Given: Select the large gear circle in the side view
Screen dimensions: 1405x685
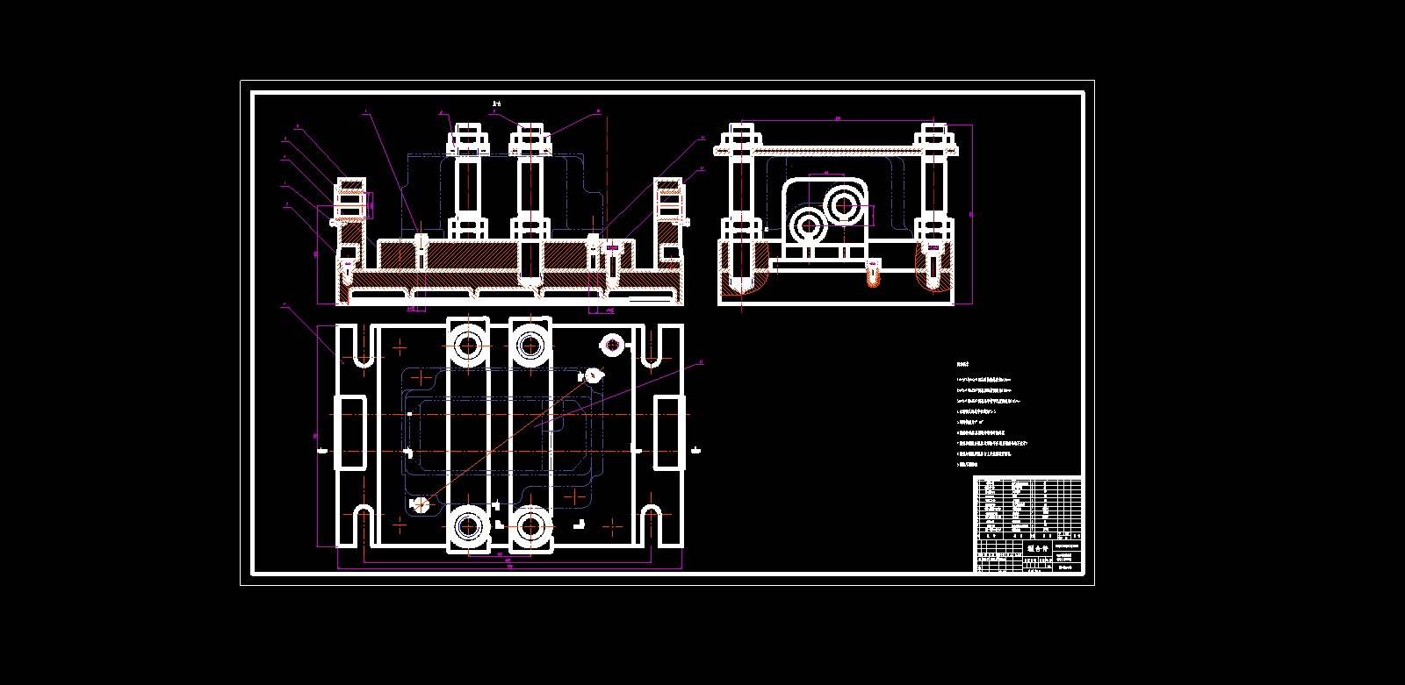Looking at the screenshot, I should (x=845, y=205).
